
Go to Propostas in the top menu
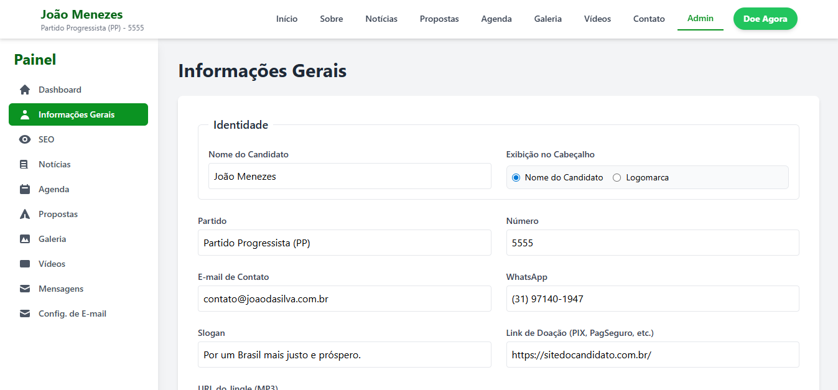pos(439,19)
